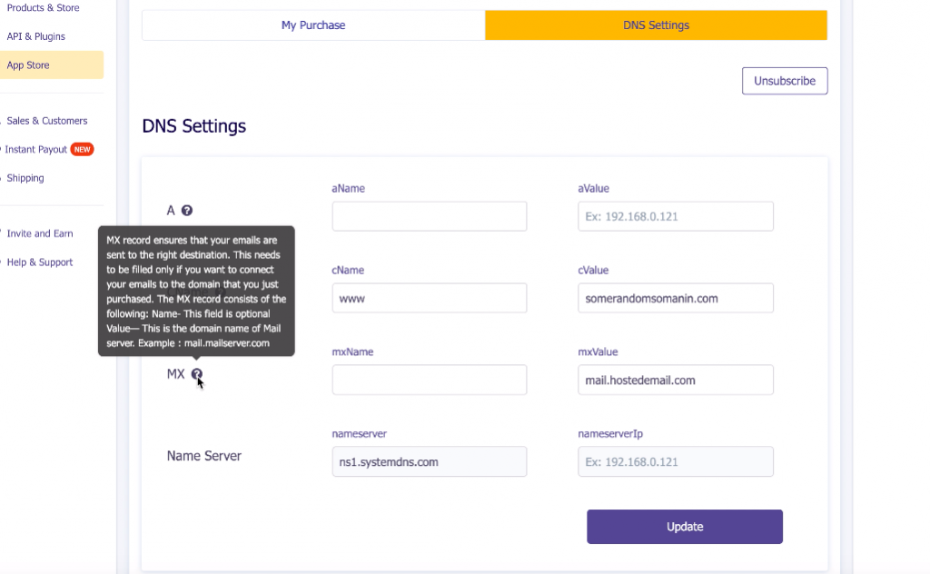Click the mxValue field with mail.hostedemail.com
Image resolution: width=930 pixels, height=574 pixels.
pos(675,380)
